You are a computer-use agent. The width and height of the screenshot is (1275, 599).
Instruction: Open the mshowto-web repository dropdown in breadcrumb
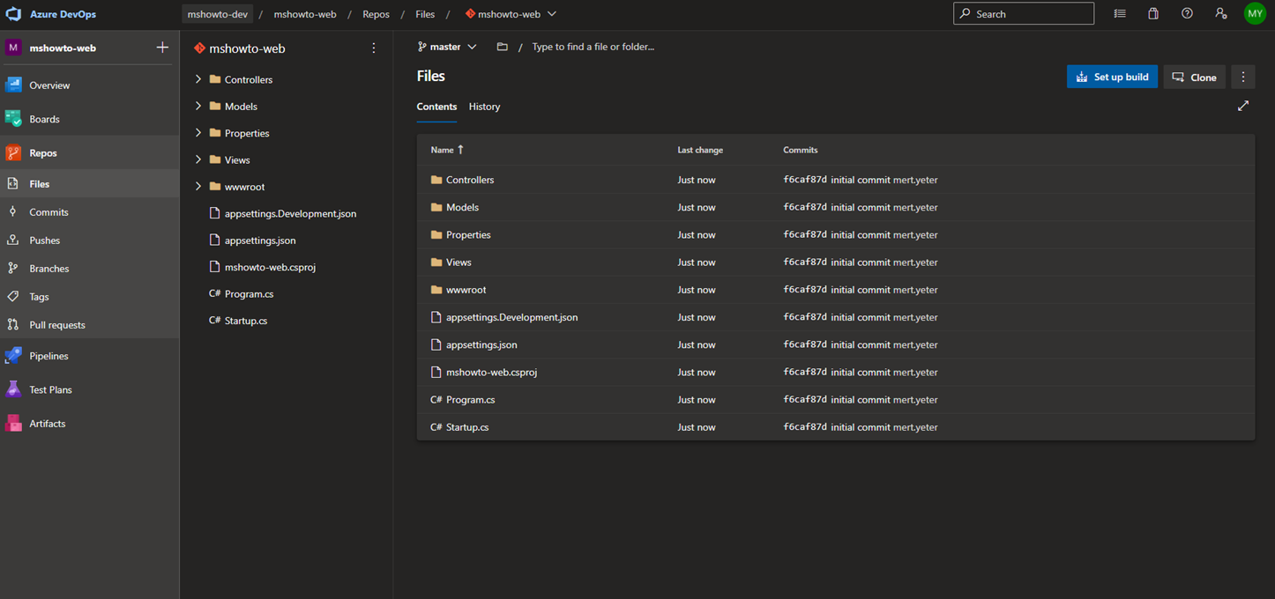(x=511, y=14)
